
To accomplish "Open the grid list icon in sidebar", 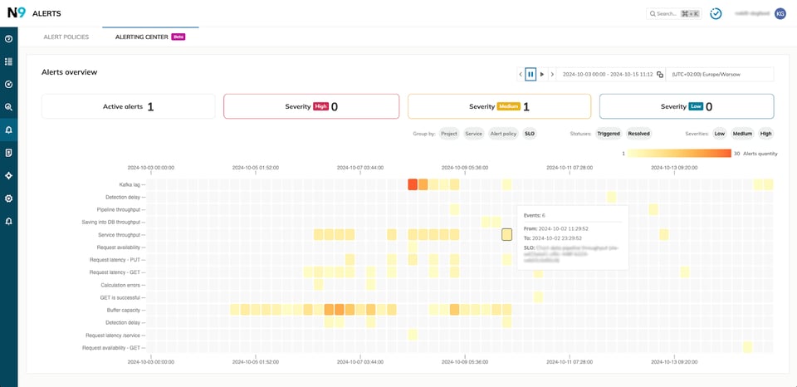I will click(x=8, y=61).
